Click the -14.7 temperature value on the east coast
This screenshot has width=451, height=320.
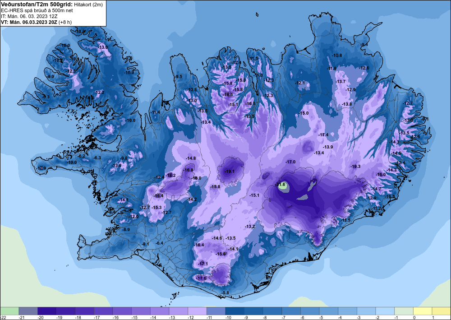pos(376,189)
